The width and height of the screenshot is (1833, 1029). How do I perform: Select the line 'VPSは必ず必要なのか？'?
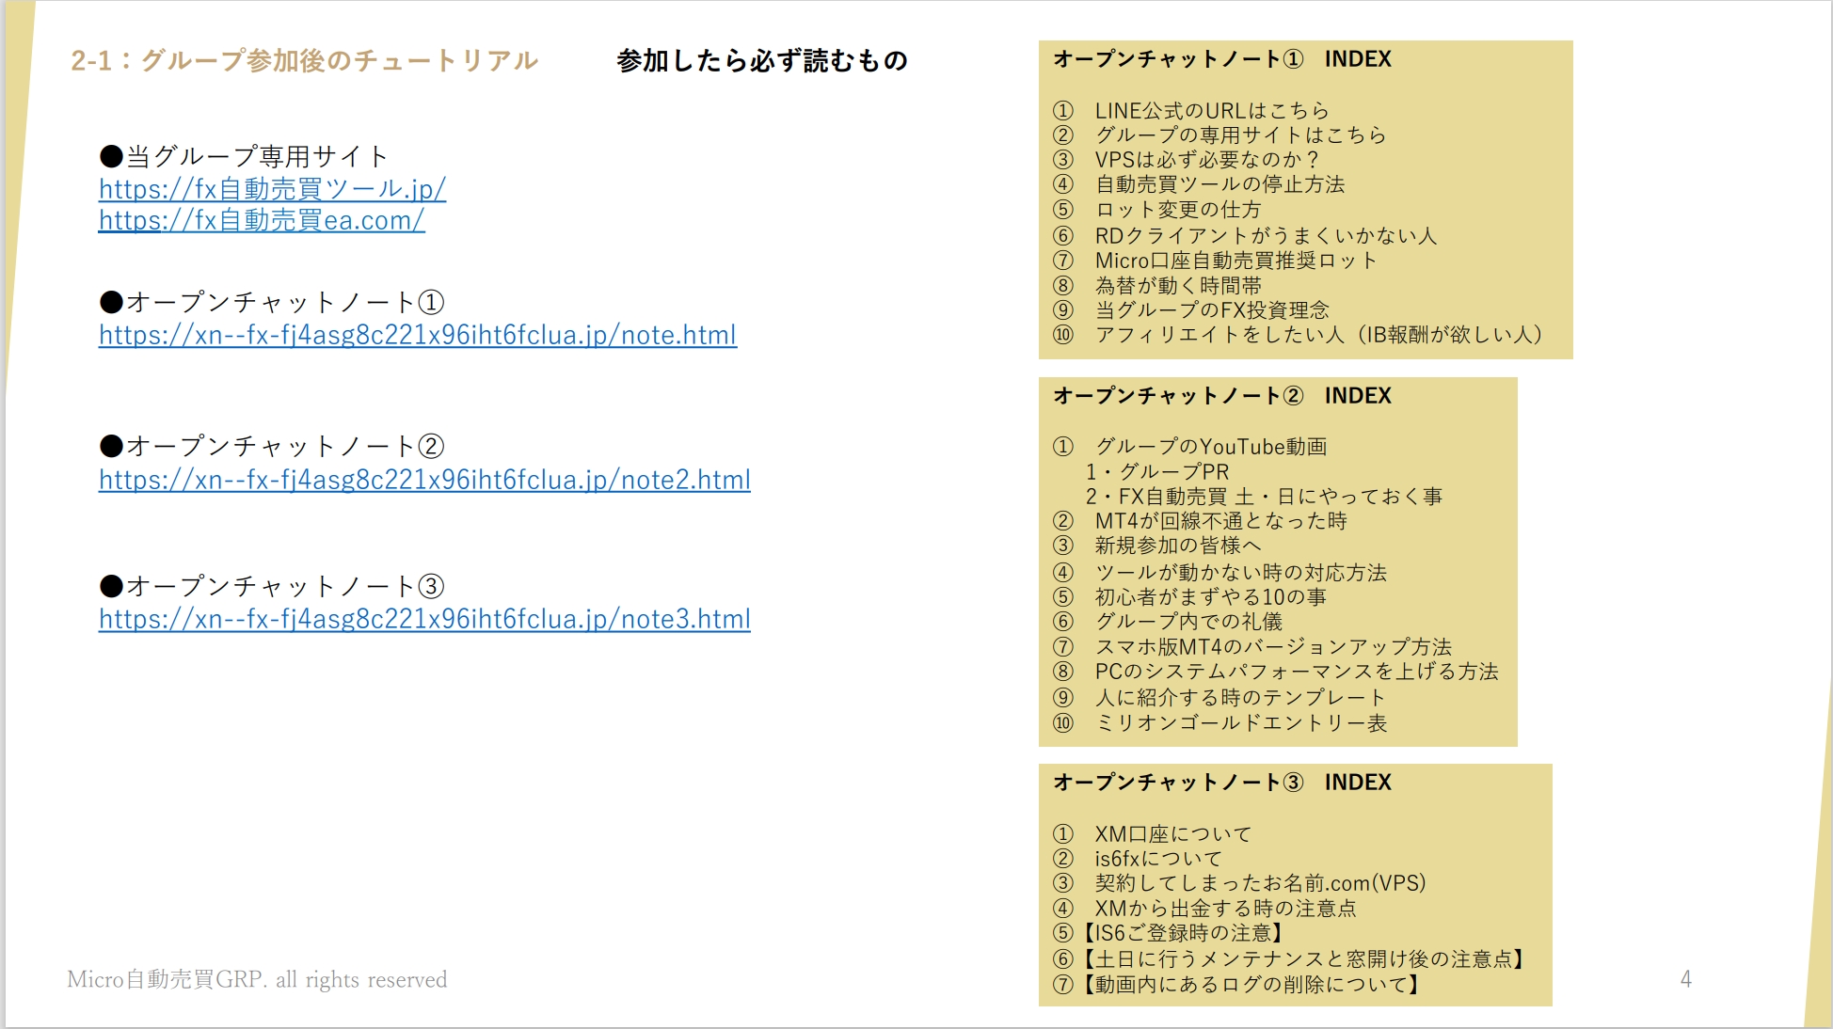click(1208, 159)
